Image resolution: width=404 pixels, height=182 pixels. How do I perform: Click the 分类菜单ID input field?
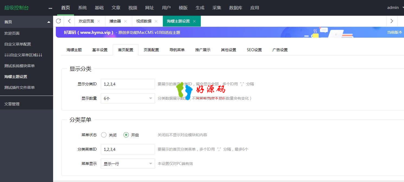(128, 149)
